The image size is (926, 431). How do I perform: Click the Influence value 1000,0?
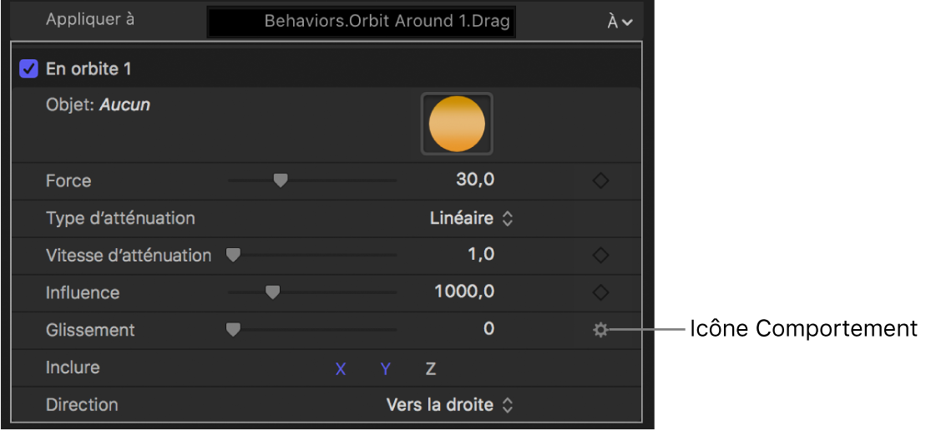tap(464, 292)
